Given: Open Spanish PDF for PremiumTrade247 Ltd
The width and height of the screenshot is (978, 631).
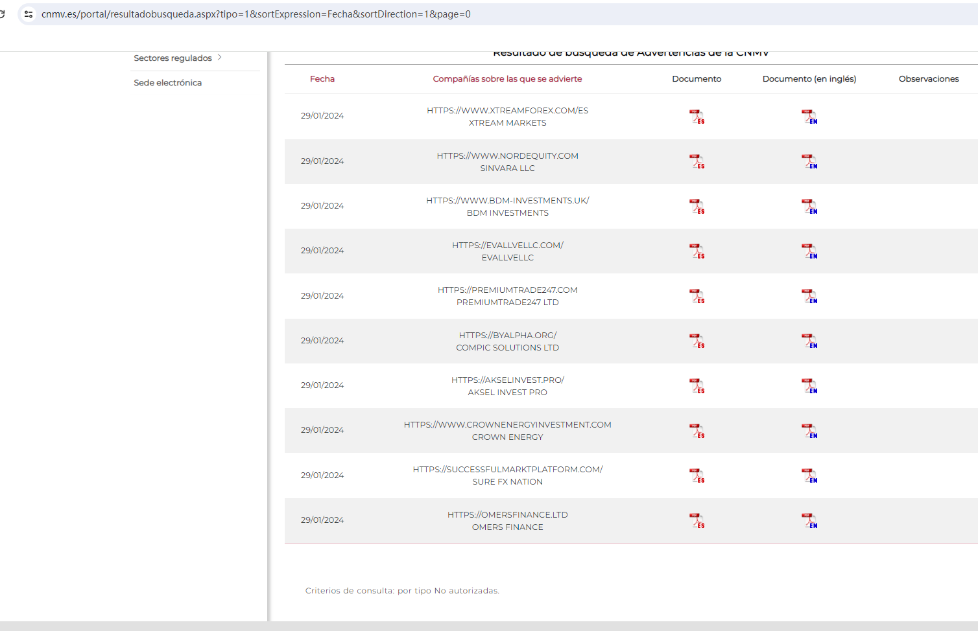Looking at the screenshot, I should (x=697, y=296).
